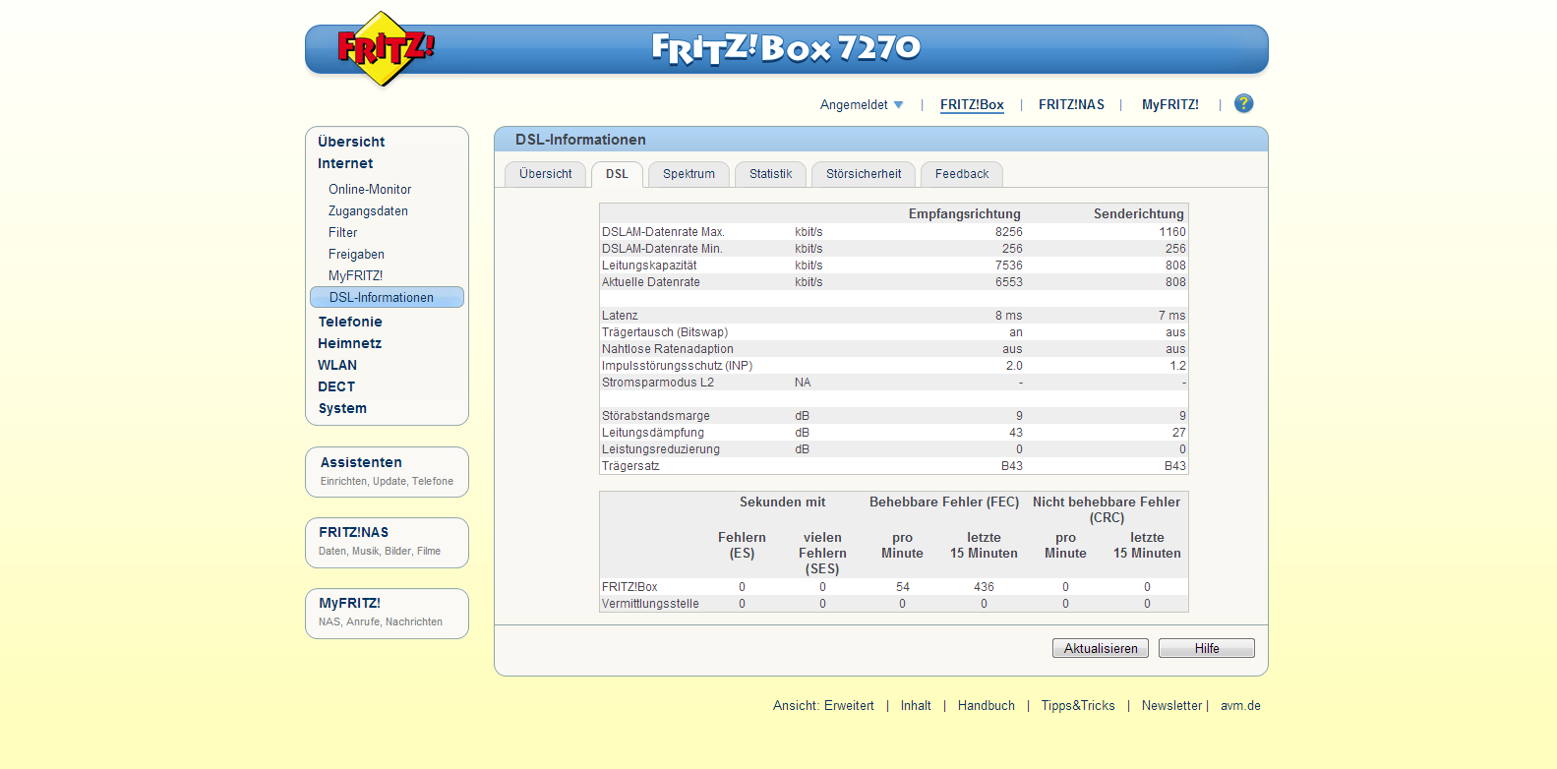This screenshot has width=1557, height=769.
Task: Expand DECT in the sidebar menu
Action: (336, 386)
